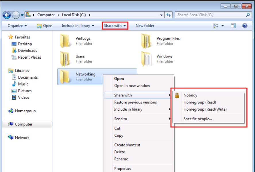Choose Open in the context menu
Screen dimensions: 255x172
click(139, 78)
